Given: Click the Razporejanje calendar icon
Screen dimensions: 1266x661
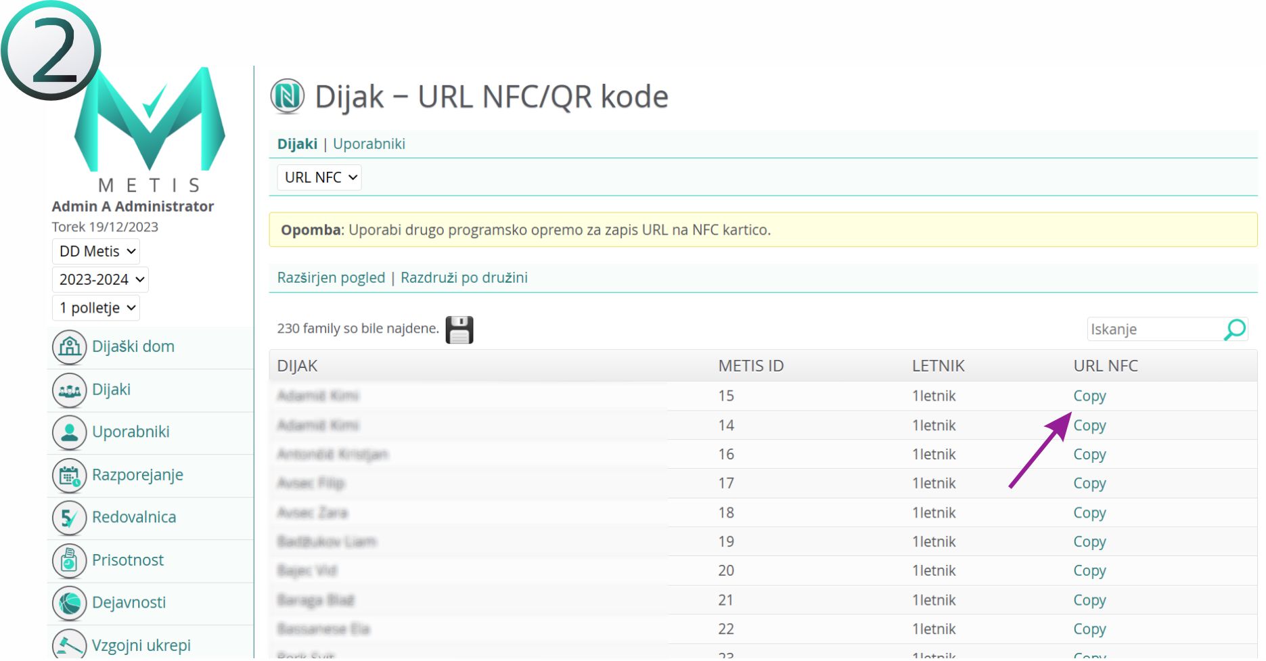Looking at the screenshot, I should click(69, 476).
